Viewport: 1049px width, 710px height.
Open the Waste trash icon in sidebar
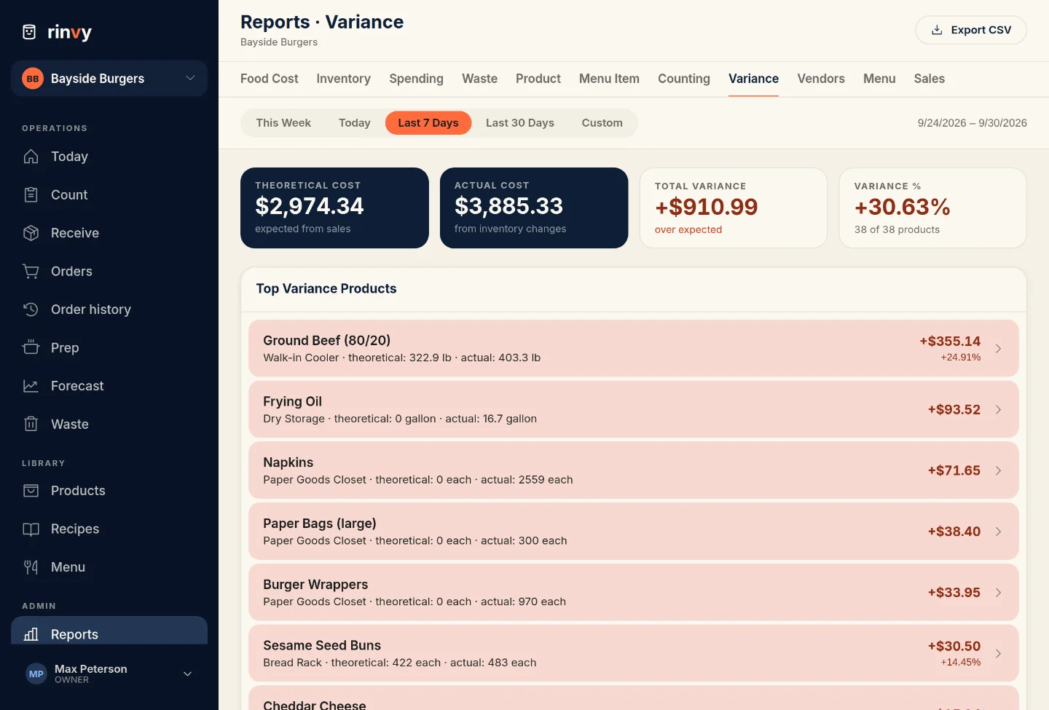(31, 424)
